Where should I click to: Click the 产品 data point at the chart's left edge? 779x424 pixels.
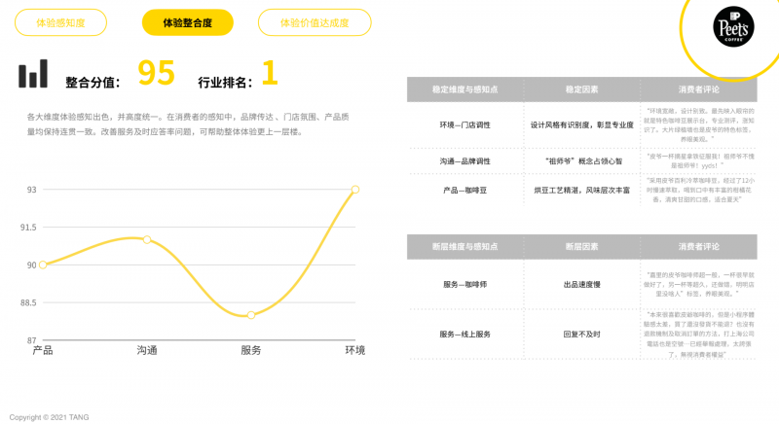43,265
